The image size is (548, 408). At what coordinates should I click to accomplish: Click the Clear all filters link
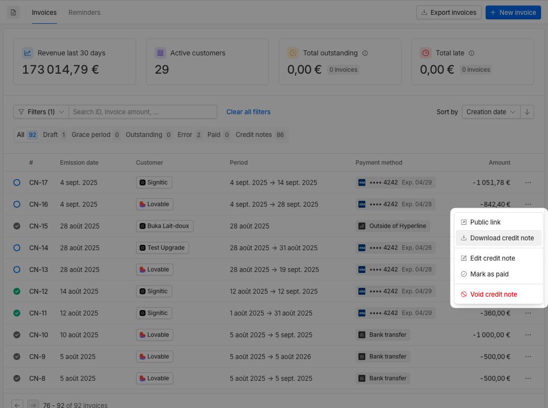click(x=248, y=112)
